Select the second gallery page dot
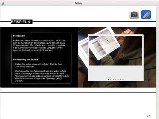This screenshot has width=159, height=119. coord(111,79)
